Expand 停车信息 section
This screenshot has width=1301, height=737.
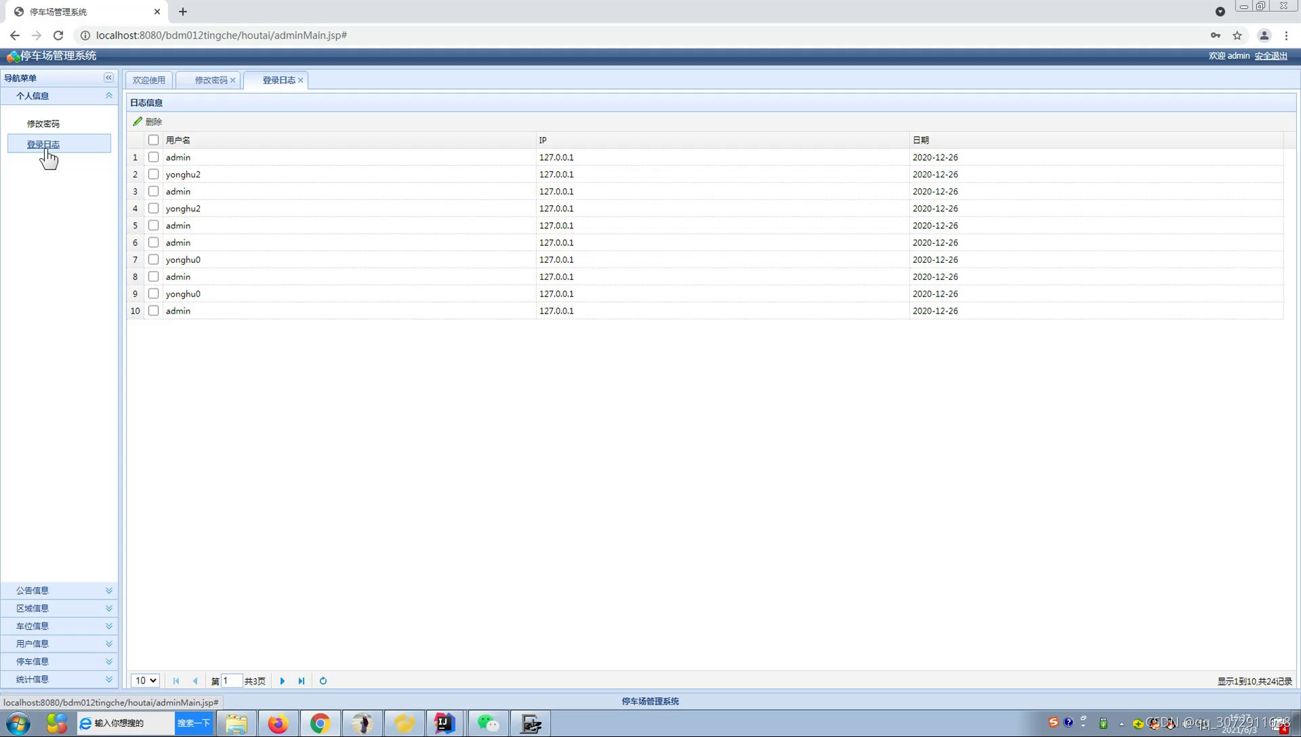(x=59, y=661)
